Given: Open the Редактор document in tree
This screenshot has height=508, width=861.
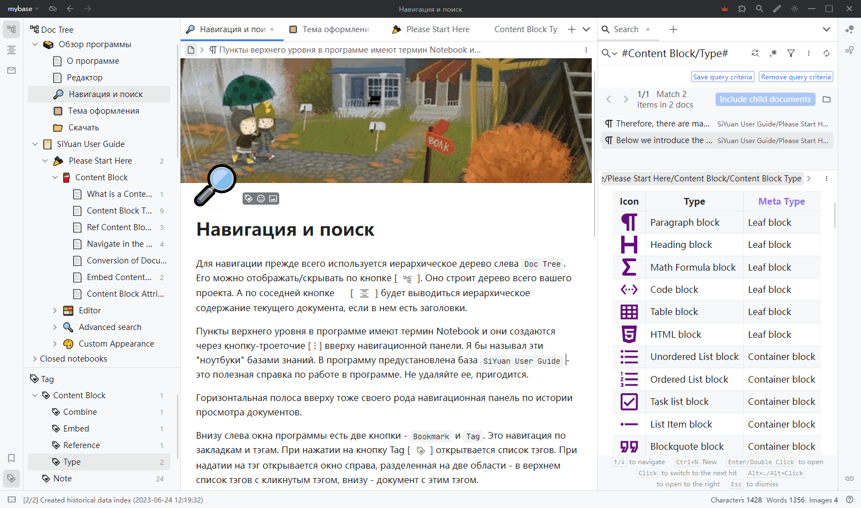Looking at the screenshot, I should (99, 78).
